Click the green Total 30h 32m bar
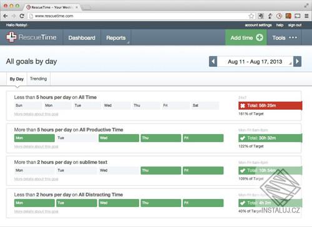 (x=270, y=138)
